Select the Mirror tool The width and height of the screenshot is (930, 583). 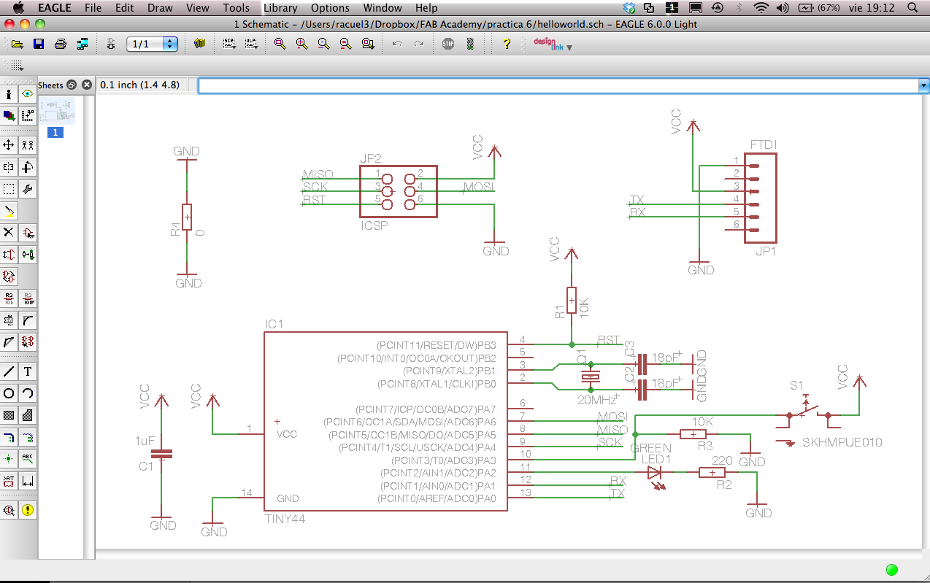(9, 167)
